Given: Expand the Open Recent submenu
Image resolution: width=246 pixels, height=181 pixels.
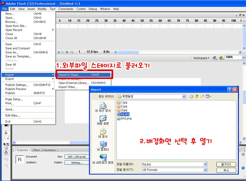Looking at the screenshot, I should click(x=28, y=30).
